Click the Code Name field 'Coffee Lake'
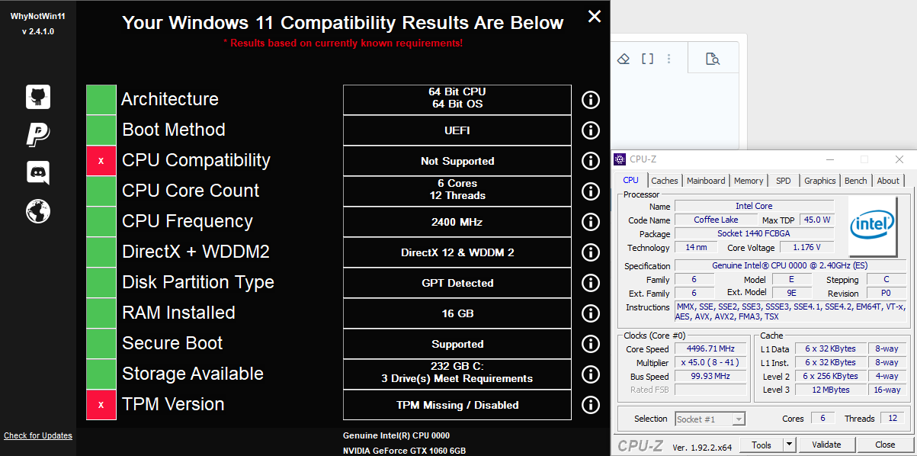This screenshot has width=917, height=456. 716,220
